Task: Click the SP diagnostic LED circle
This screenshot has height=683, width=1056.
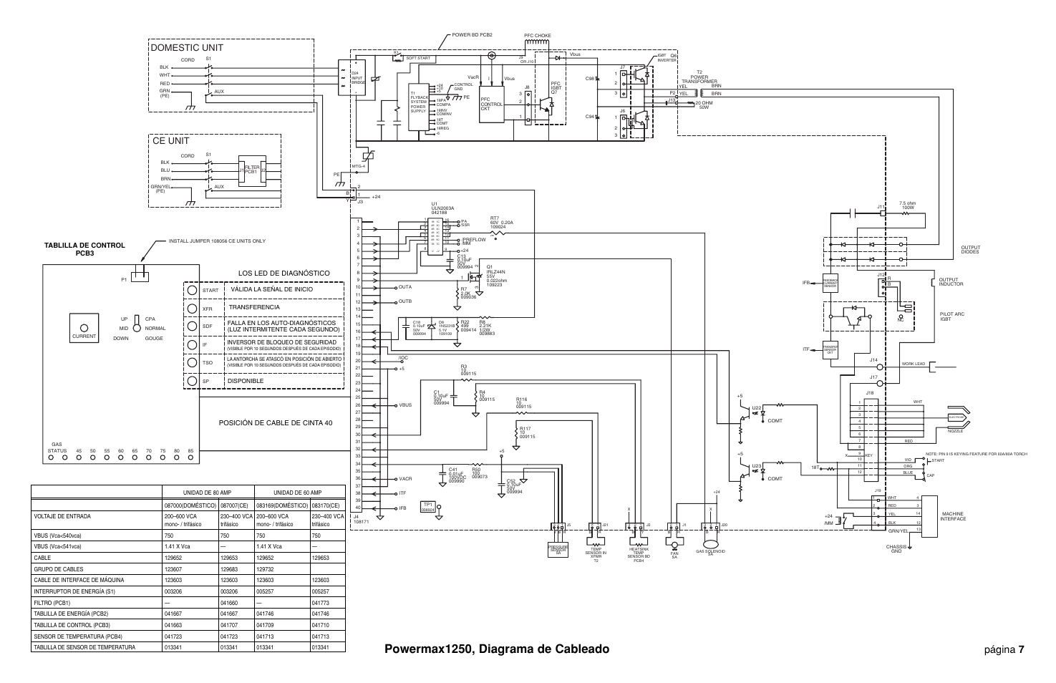Action: tap(193, 381)
